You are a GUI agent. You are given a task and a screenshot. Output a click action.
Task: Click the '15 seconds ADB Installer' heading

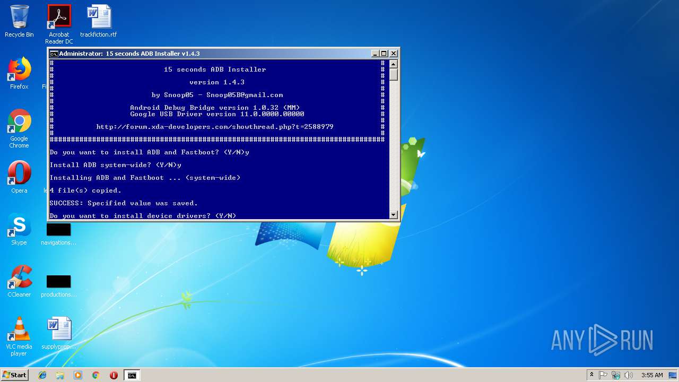215,70
